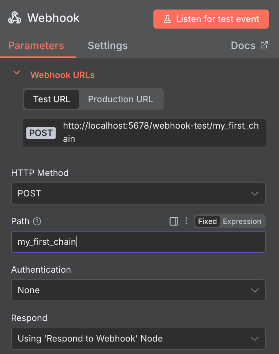The height and width of the screenshot is (354, 279).
Task: Click the split-pane icon above the Path field
Action: tap(174, 221)
